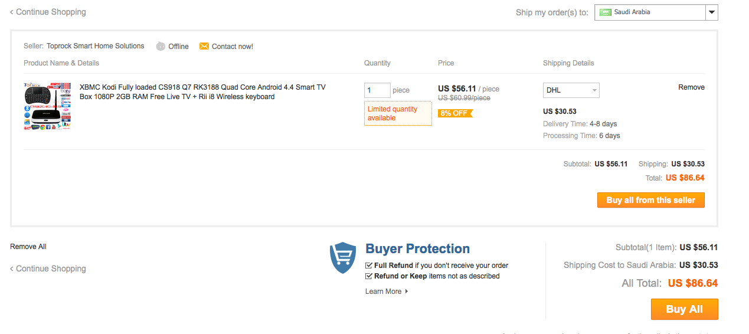Remove the XBMC Kodi item
This screenshot has height=334, width=749.
point(691,87)
